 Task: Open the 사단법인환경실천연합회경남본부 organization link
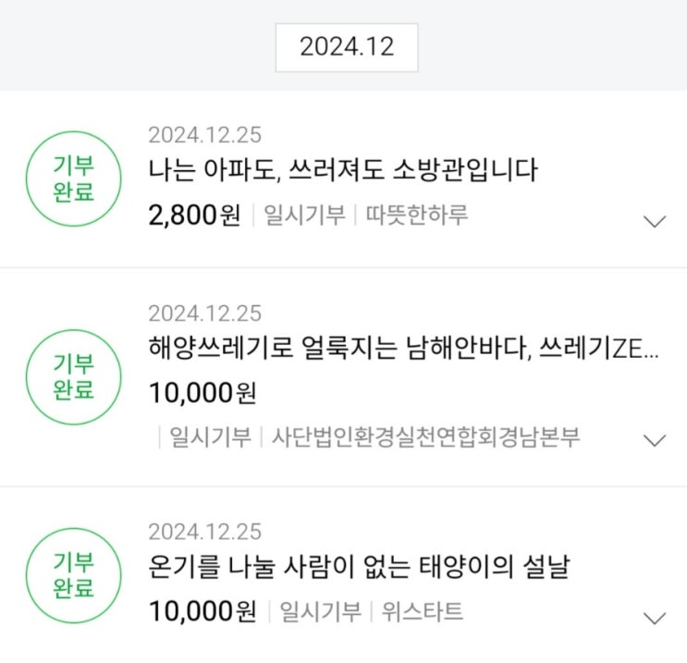pos(425,437)
